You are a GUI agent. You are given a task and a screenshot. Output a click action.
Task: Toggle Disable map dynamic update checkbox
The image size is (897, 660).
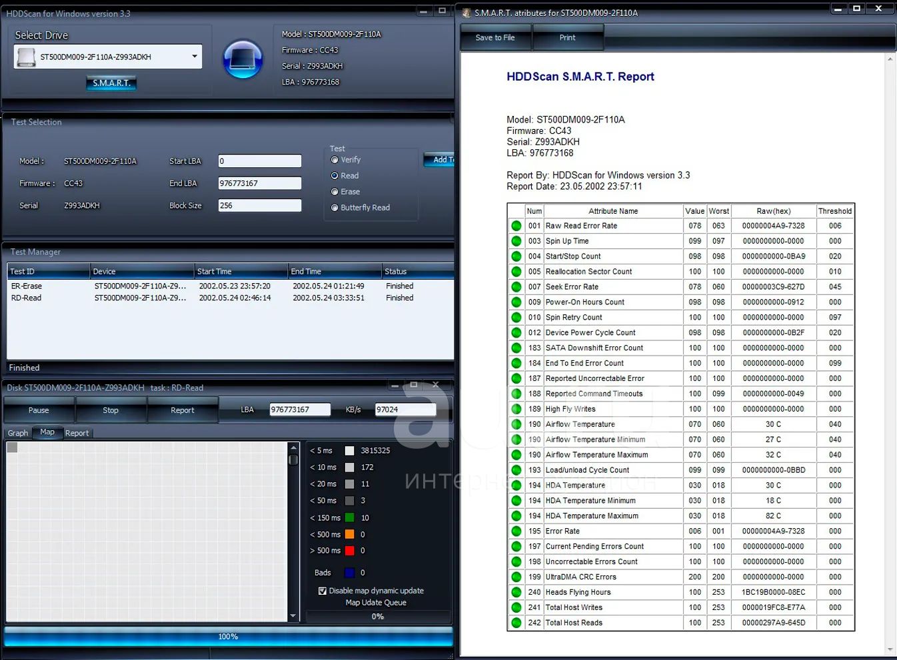point(323,591)
